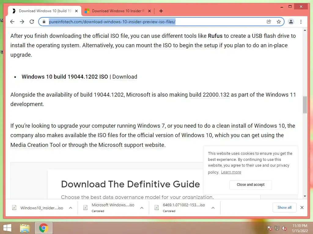Open the taskbar clock showing 11:10 PM
The width and height of the screenshot is (313, 234).
[300, 228]
